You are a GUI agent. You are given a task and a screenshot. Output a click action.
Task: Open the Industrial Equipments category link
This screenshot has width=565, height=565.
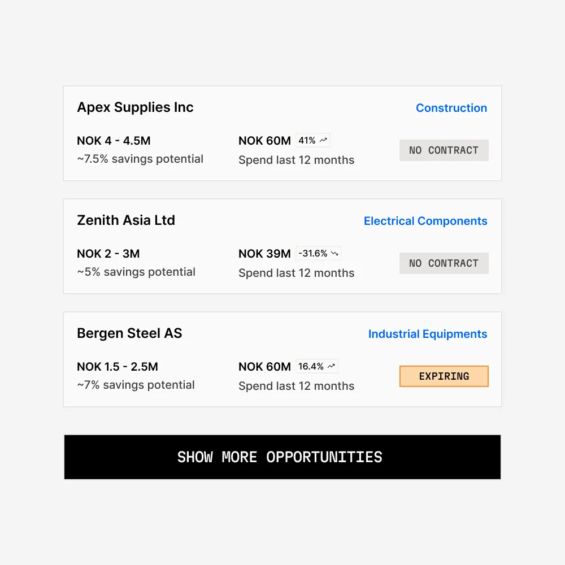pyautogui.click(x=427, y=334)
